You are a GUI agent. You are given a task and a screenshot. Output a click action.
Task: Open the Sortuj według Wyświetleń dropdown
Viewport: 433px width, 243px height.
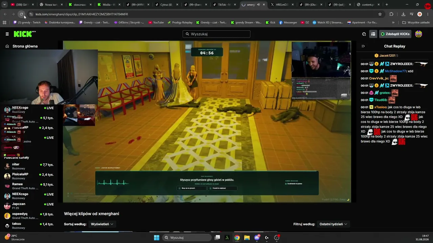(x=102, y=224)
